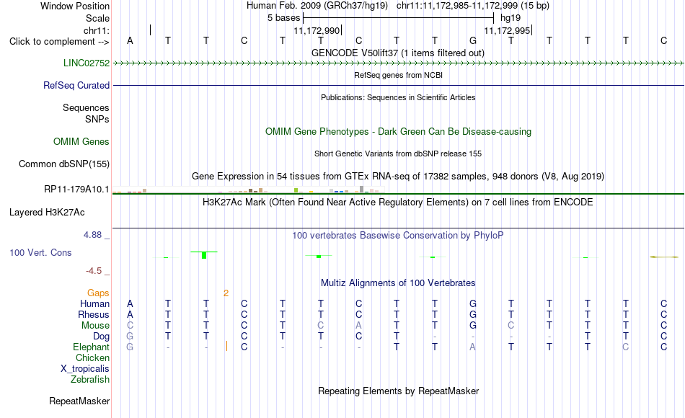The image size is (685, 418).
Task: Click the olive negative PhyloP bar at right
Action: click(663, 257)
